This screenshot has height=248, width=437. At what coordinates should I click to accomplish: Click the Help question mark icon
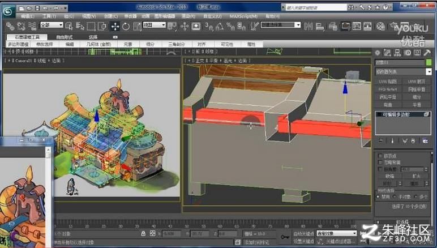pos(385,7)
